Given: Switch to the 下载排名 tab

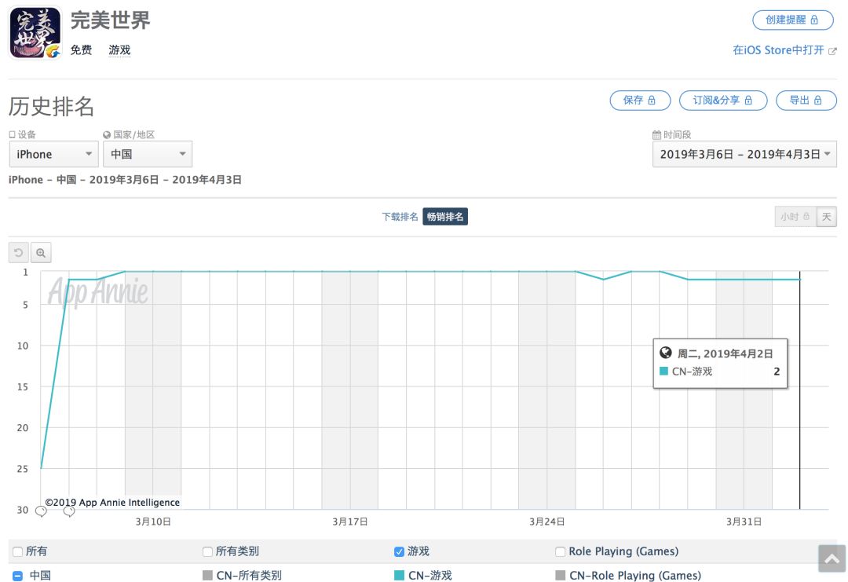Looking at the screenshot, I should click(400, 217).
